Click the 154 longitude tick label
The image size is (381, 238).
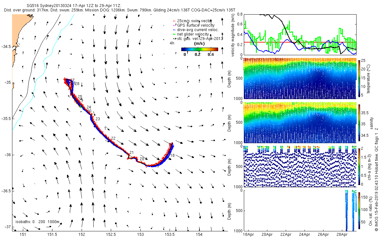199,235
